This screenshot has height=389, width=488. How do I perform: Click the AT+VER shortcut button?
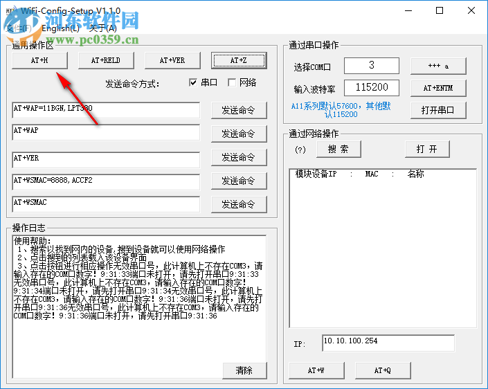tap(172, 60)
